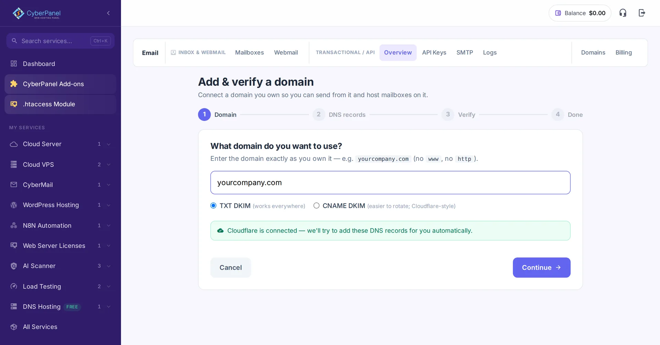Select the TXT DKIM radio option
The width and height of the screenshot is (660, 345).
213,205
